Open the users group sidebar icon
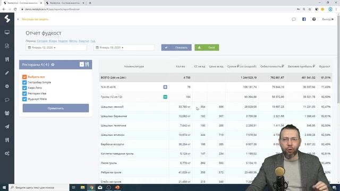The image size is (340, 191). click(7, 113)
